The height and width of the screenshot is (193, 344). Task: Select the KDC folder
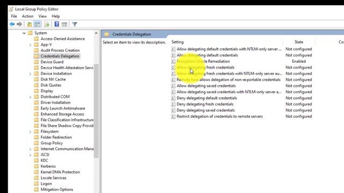point(44,161)
